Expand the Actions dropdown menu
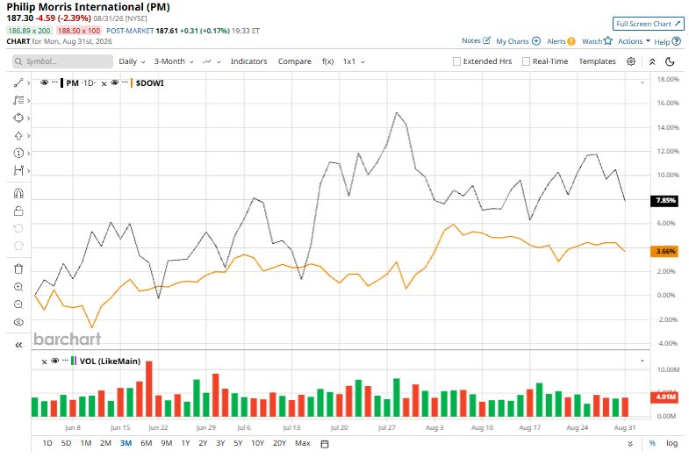 click(x=634, y=41)
